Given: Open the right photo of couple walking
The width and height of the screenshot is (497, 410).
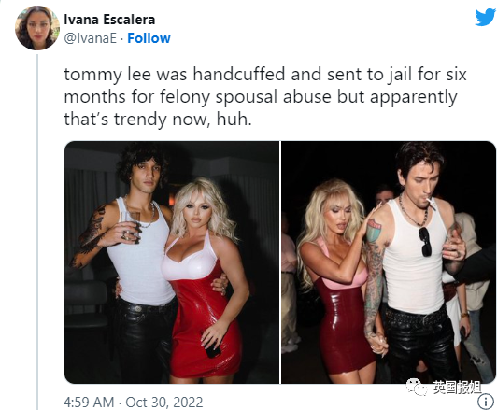Looking at the screenshot, I should click(389, 262).
